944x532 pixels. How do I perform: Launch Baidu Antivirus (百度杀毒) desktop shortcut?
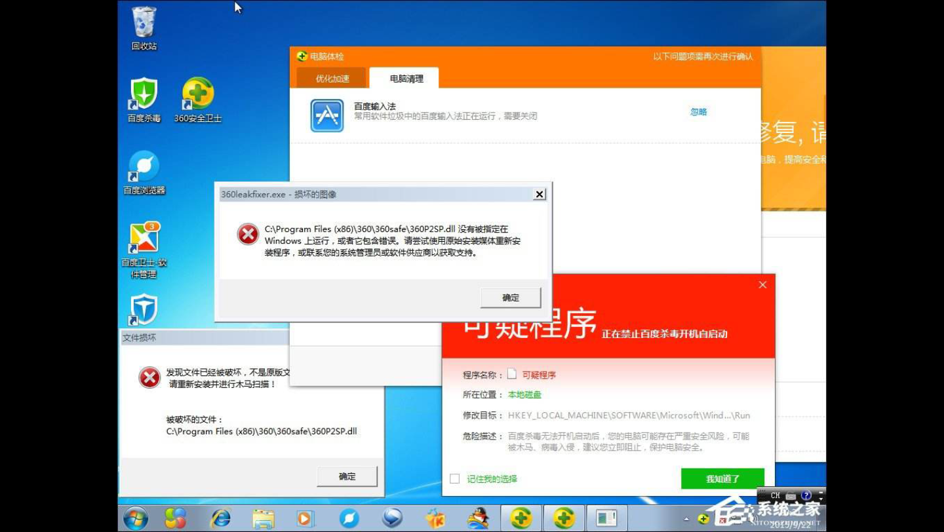click(144, 100)
